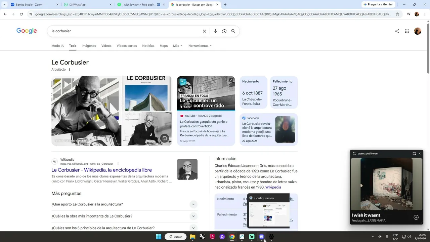Switch to the Modo IA tab

[57, 46]
